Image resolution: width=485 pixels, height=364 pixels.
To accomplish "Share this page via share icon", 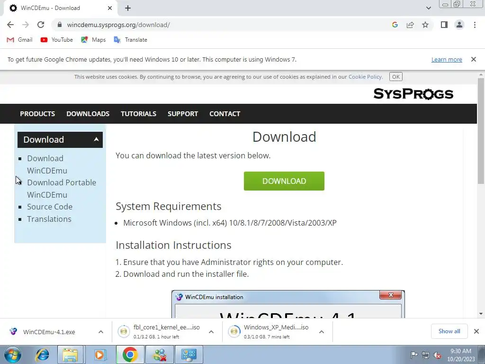I will (x=410, y=25).
